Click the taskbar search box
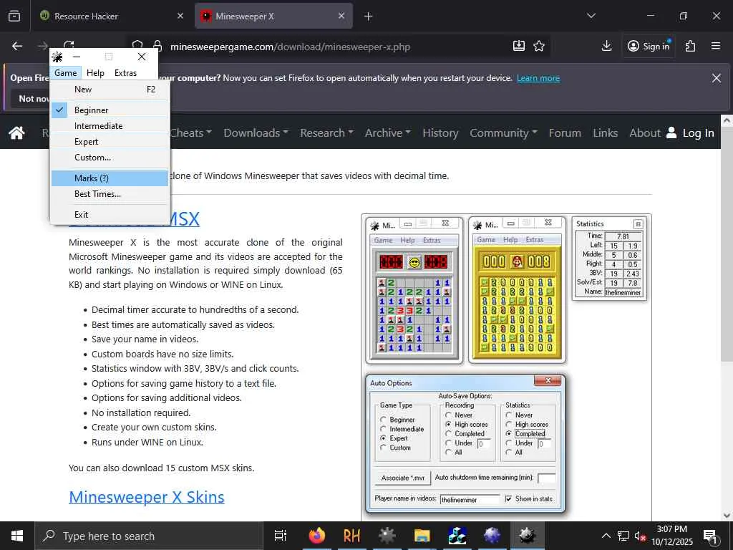The width and height of the screenshot is (733, 550). [149, 536]
